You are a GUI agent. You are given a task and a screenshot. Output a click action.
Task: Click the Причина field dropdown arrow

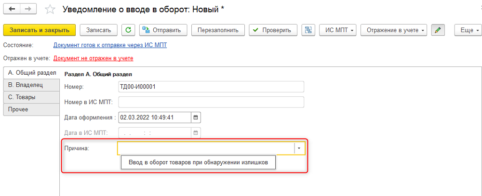coord(299,148)
